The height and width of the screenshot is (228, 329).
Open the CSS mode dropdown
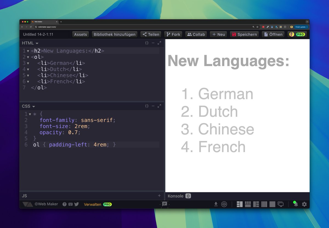point(29,106)
